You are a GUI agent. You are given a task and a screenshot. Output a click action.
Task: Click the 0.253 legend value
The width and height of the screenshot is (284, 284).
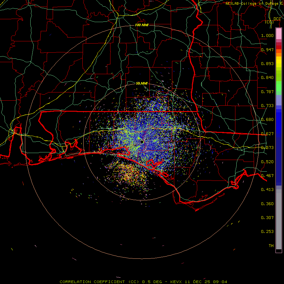(267, 232)
